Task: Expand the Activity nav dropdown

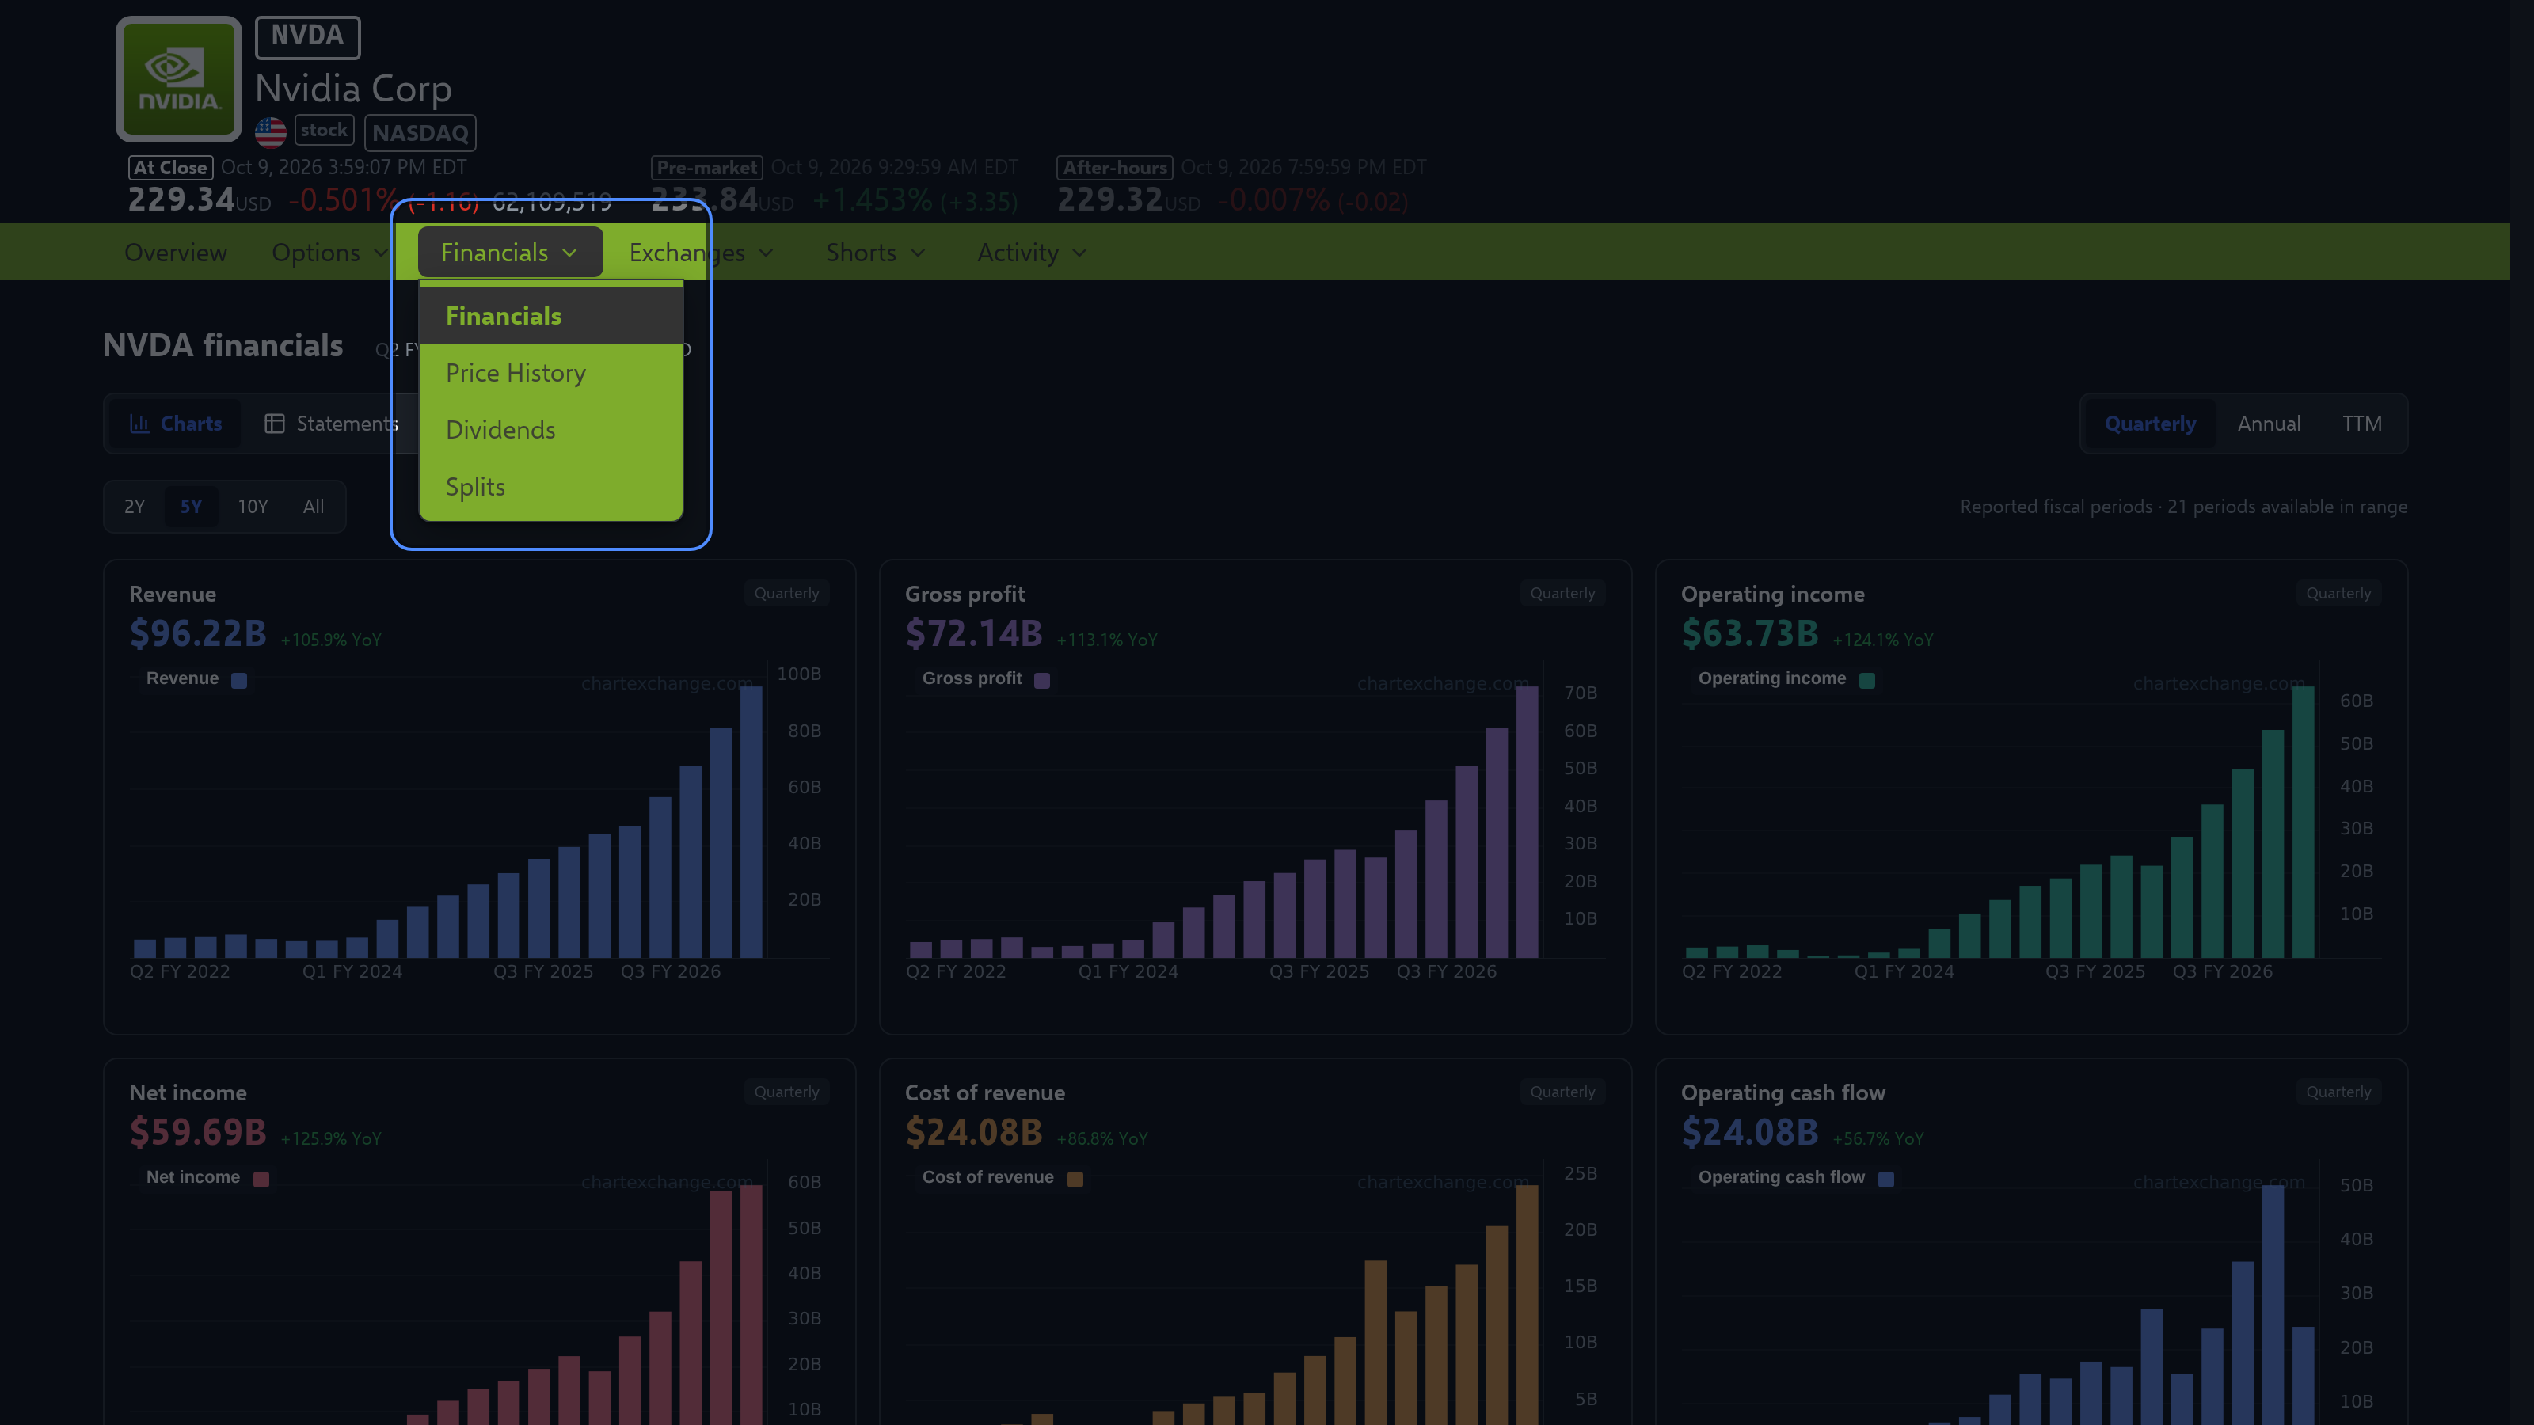Action: pyautogui.click(x=1032, y=253)
